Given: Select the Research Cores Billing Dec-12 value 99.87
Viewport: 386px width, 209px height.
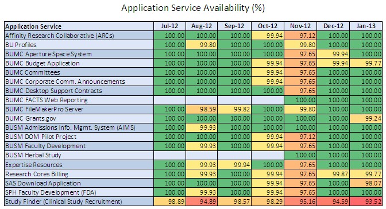Looking at the screenshot, I should [333, 174].
